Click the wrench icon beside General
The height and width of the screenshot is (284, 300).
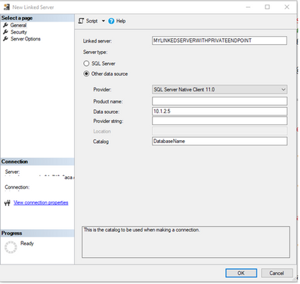coord(5,25)
